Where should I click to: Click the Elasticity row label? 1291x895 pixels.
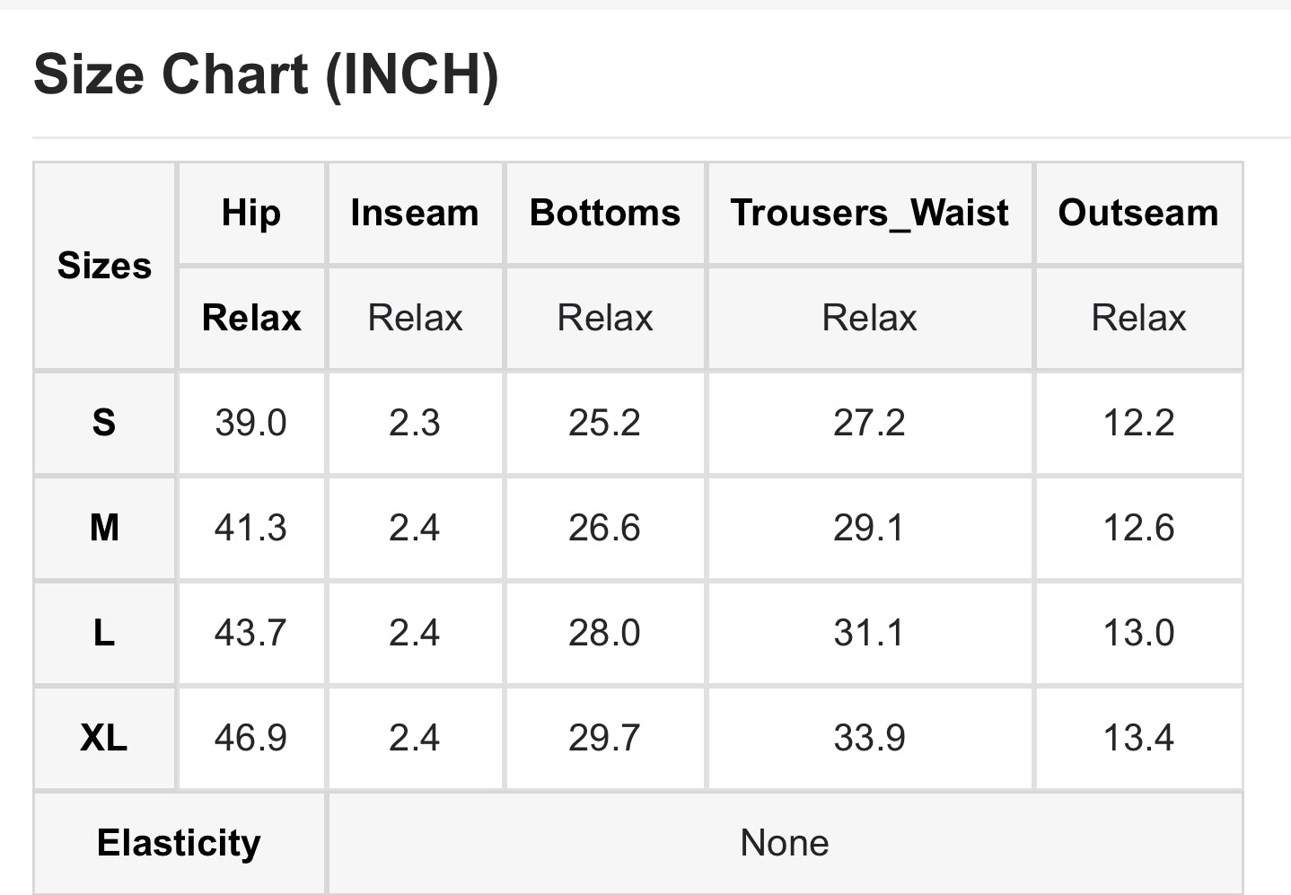[180, 843]
